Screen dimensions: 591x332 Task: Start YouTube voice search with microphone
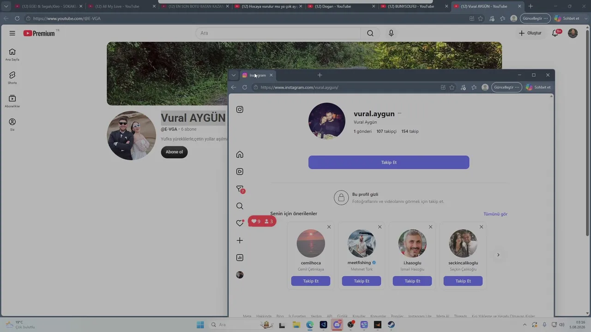click(x=391, y=33)
